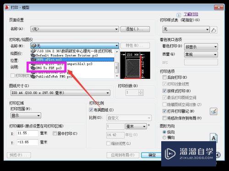
Task: Click the 打印份数 copies spinner arrows
Action: pos(141,92)
